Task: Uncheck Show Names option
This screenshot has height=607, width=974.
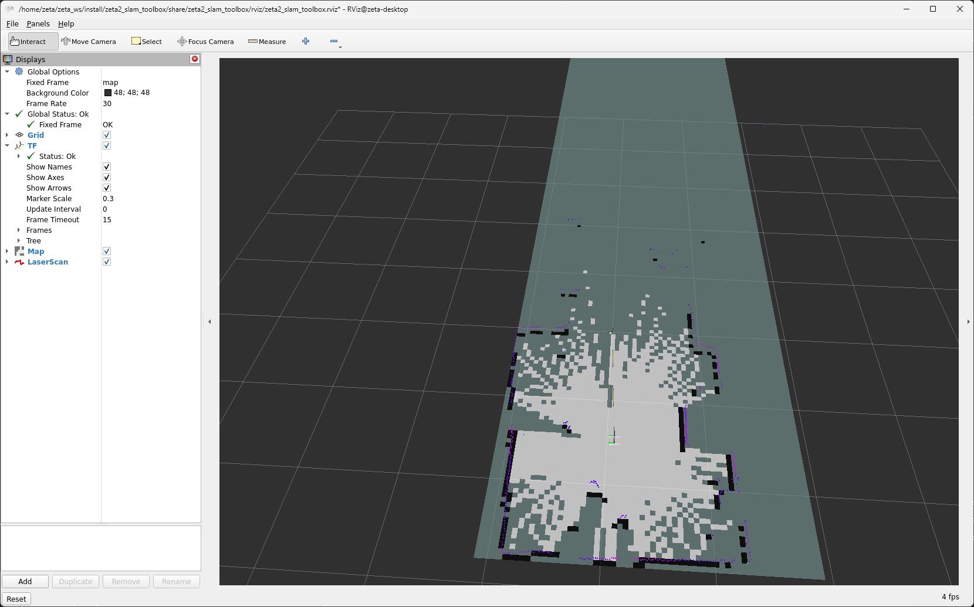Action: click(107, 167)
